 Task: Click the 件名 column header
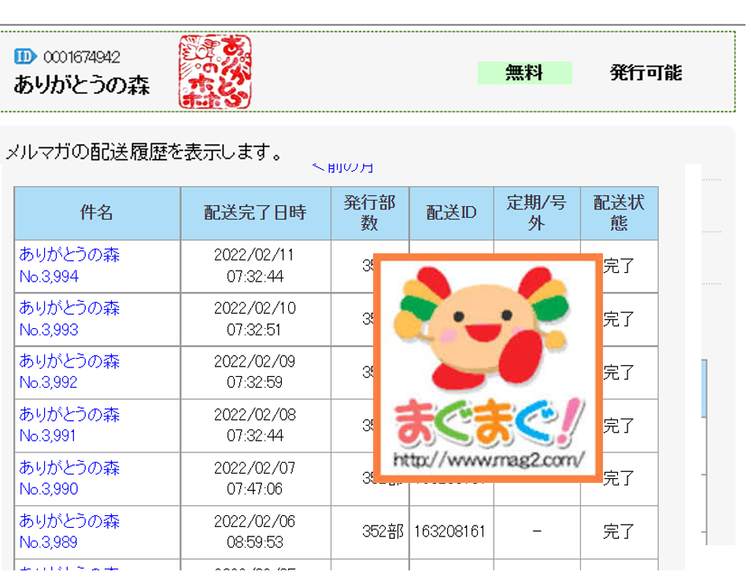(x=97, y=213)
